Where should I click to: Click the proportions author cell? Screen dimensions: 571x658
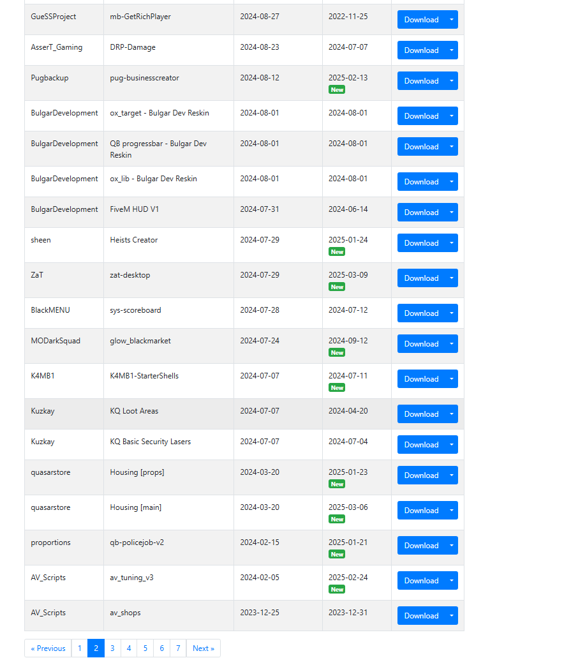click(x=64, y=548)
